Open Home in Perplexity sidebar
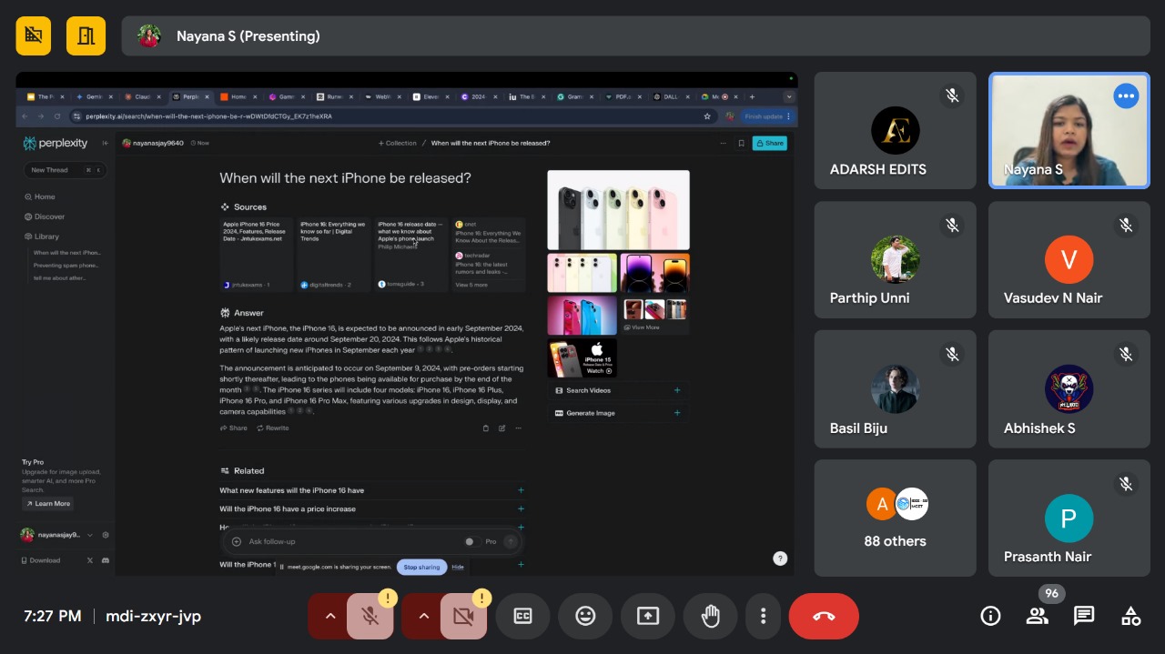1165x654 pixels. point(40,196)
